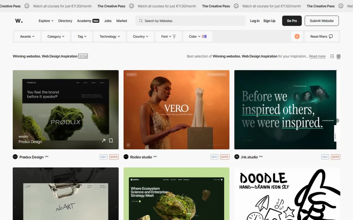Open the Prødux Design name link

(x=31, y=157)
